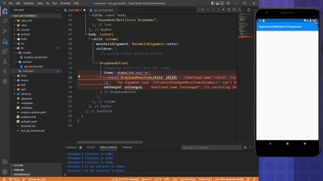Image resolution: width=323 pixels, height=181 pixels.
Task: Expand the TIMELINE section
Action: pyautogui.click(x=19, y=170)
